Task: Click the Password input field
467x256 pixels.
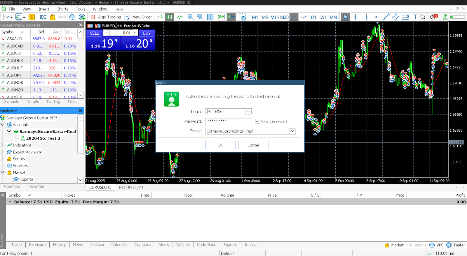Action: pos(229,121)
